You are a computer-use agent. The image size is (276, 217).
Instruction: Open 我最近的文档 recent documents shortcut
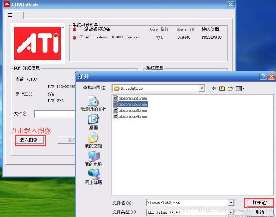[x=93, y=103]
